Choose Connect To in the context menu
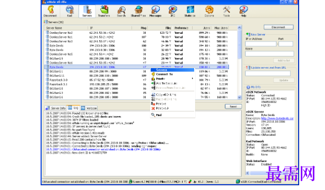 [x=173, y=74]
